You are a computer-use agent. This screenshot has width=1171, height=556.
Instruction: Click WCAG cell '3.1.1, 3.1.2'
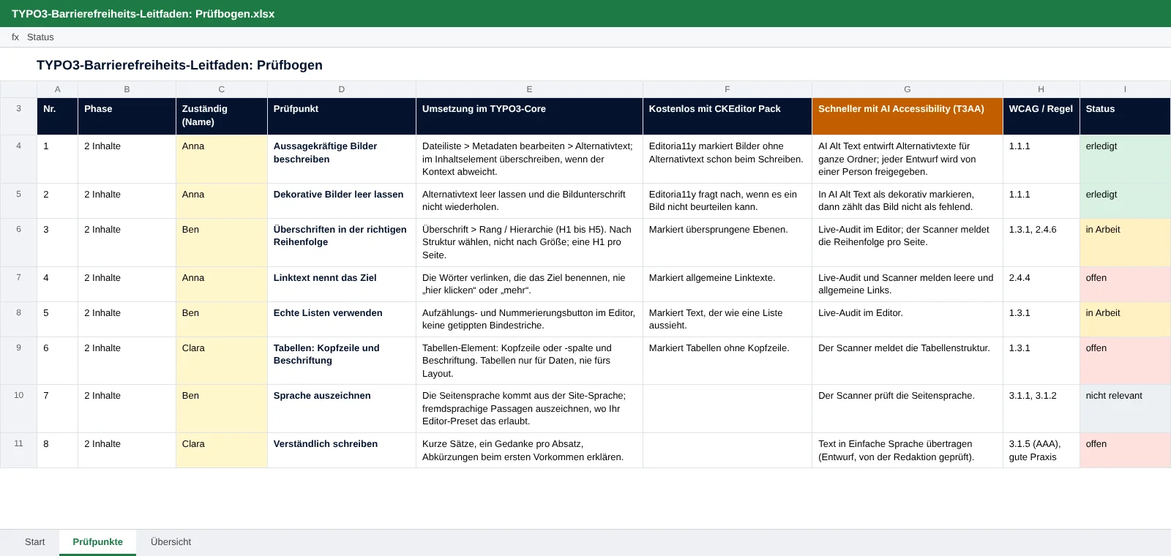tap(1041, 408)
